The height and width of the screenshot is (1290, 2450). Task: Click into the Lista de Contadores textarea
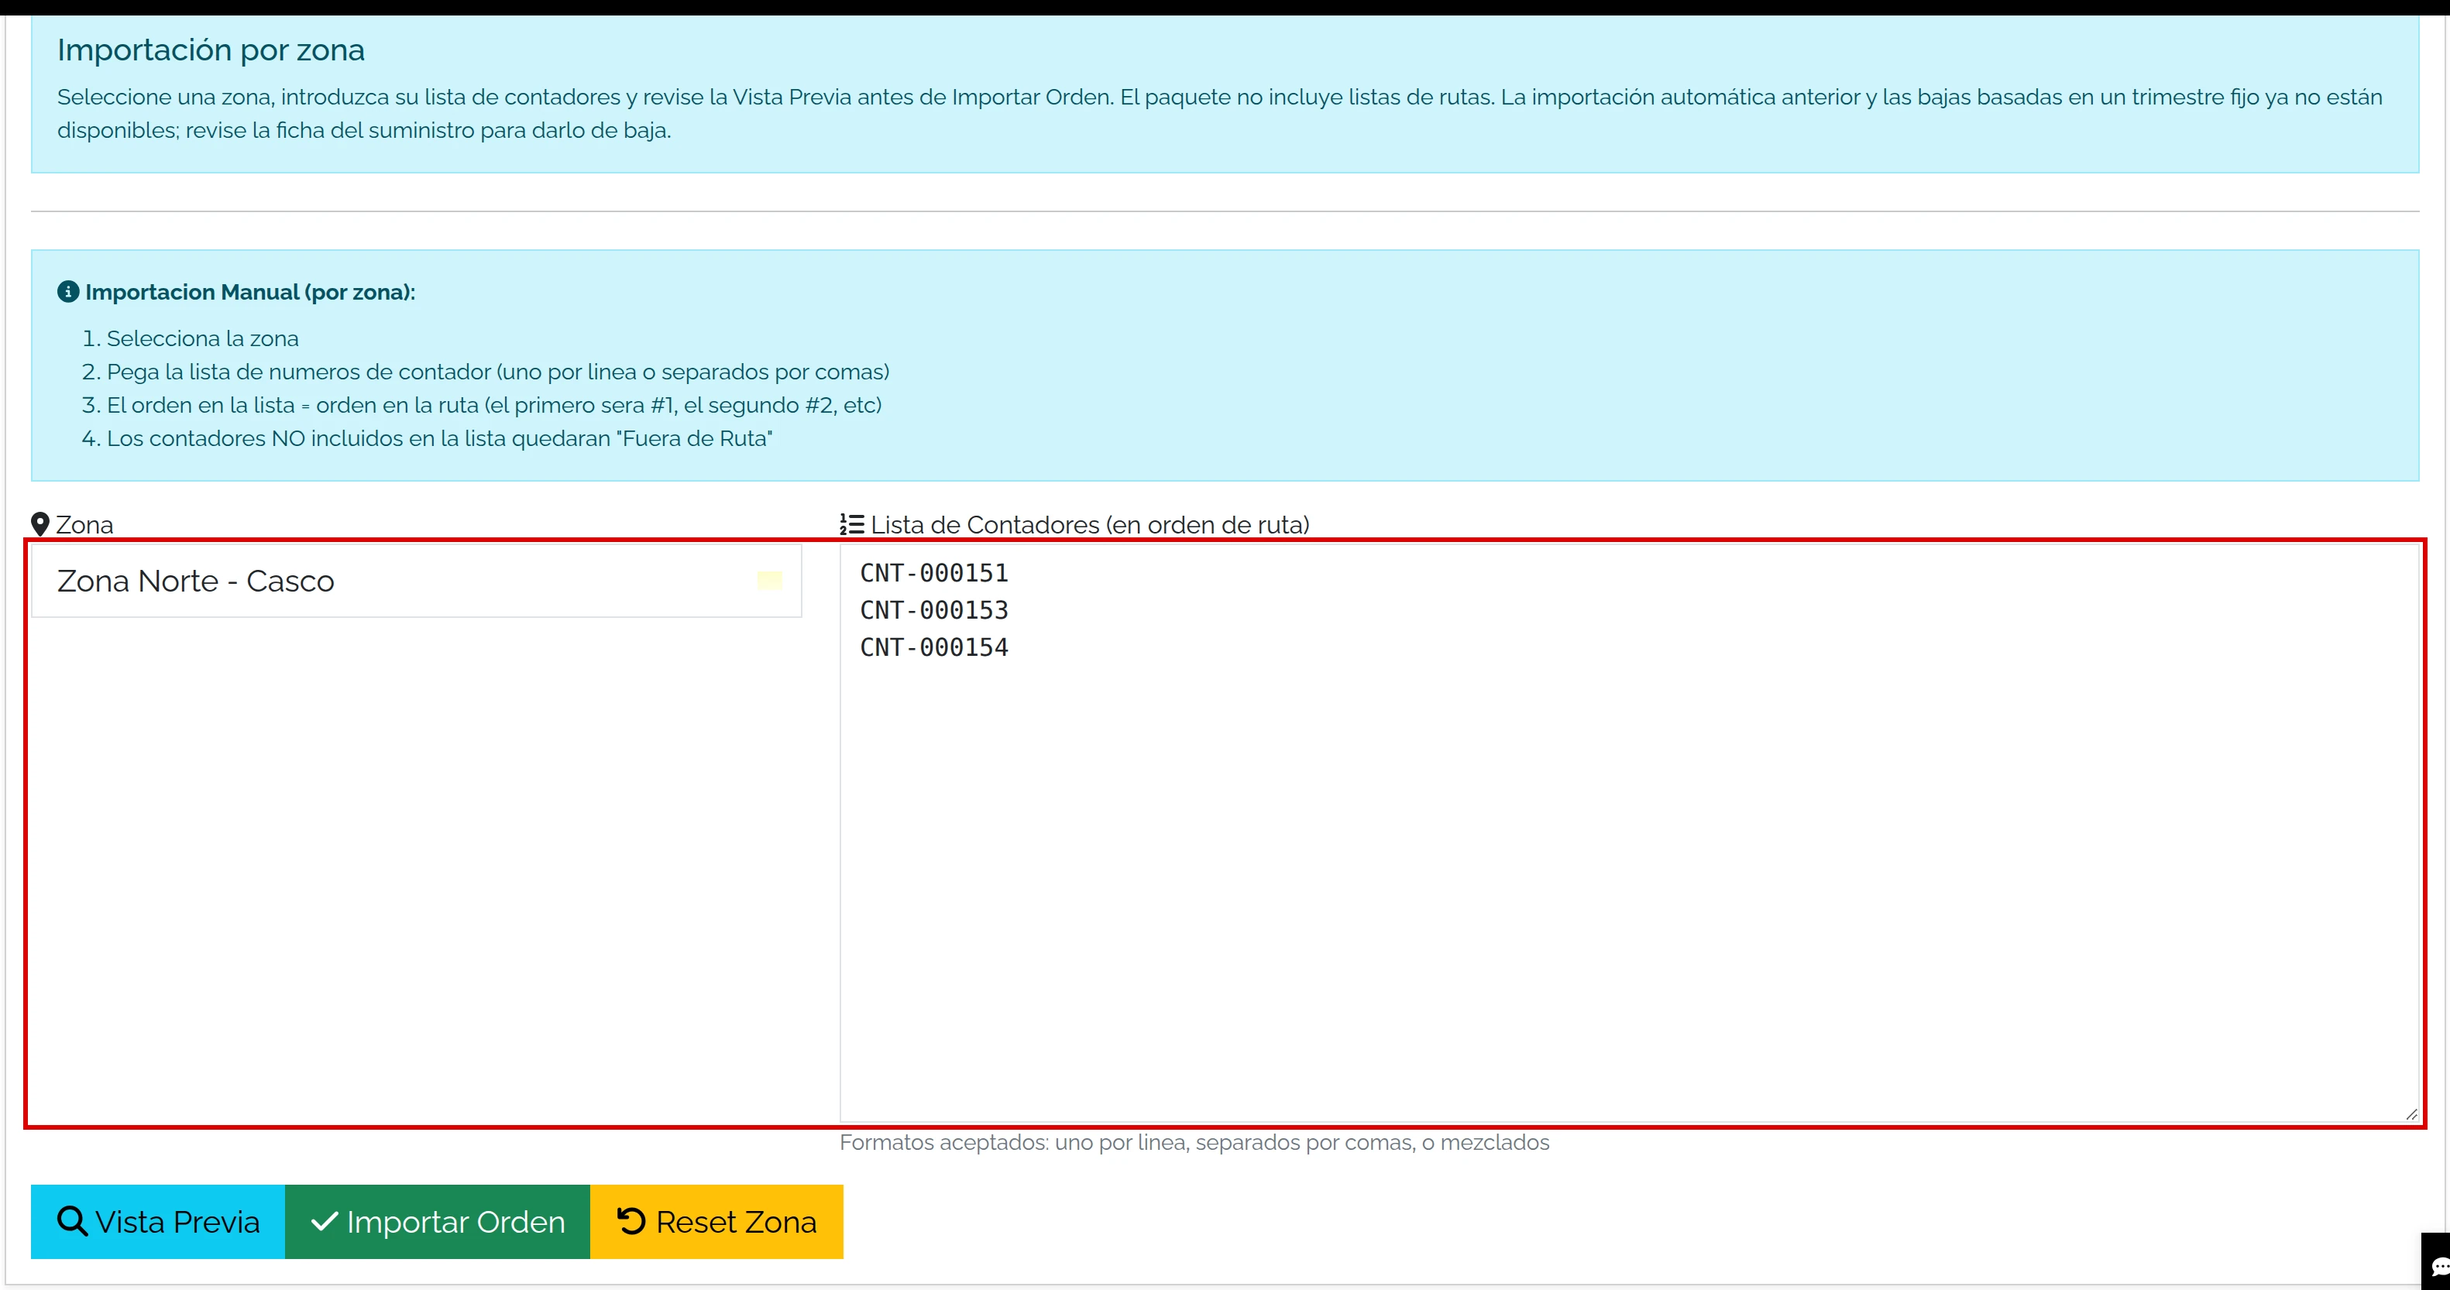(1629, 832)
